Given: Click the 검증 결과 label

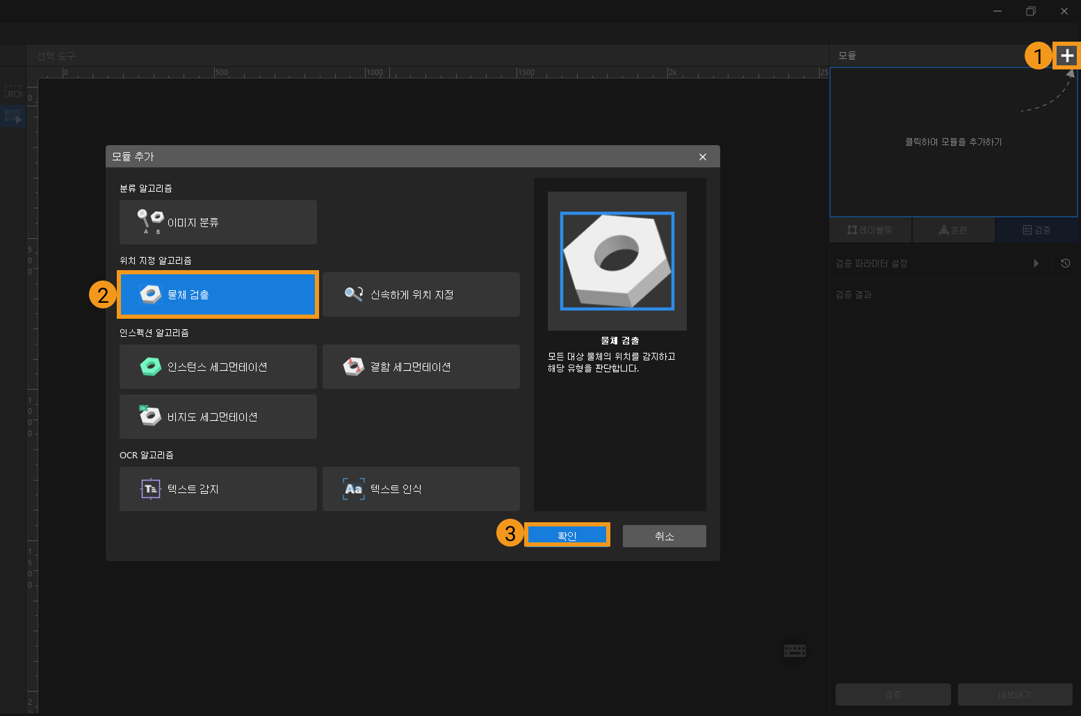Looking at the screenshot, I should (854, 294).
